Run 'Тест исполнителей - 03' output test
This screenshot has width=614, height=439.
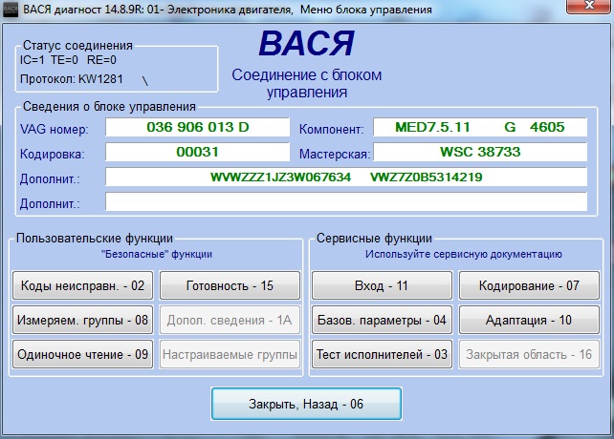pos(382,355)
